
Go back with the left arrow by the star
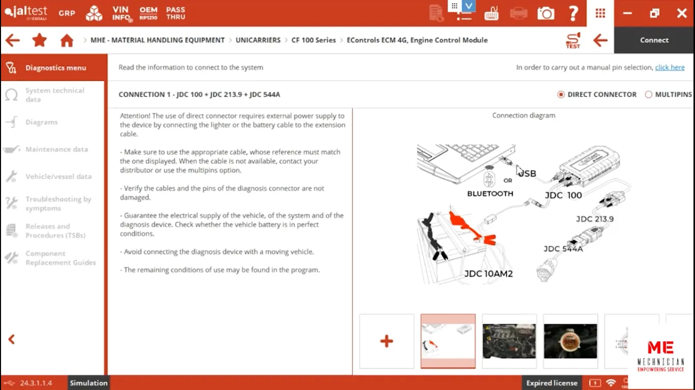13,40
